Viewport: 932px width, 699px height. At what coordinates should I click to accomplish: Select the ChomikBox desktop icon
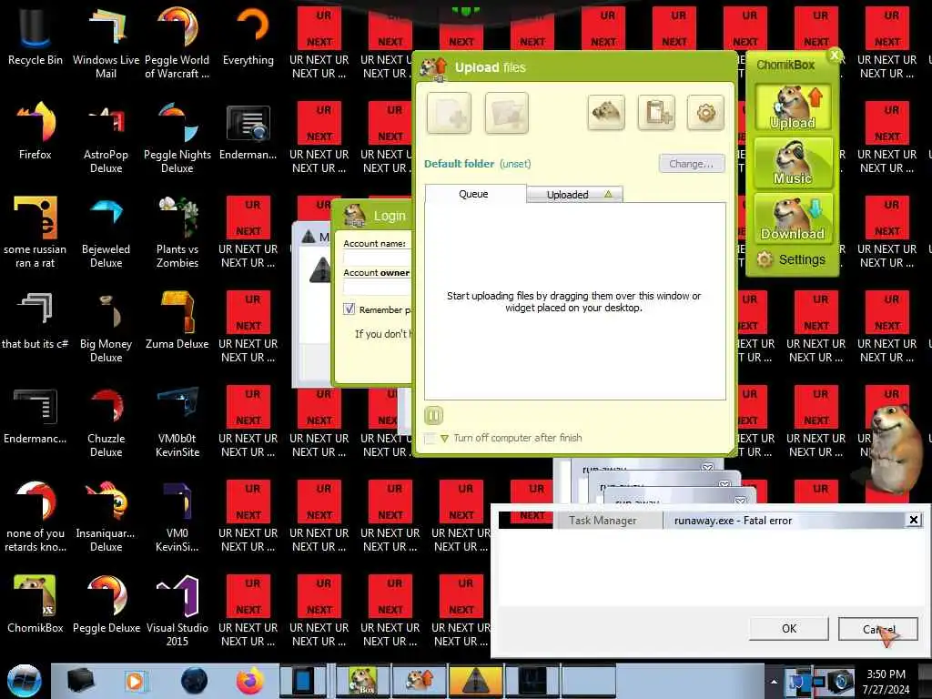(x=35, y=604)
